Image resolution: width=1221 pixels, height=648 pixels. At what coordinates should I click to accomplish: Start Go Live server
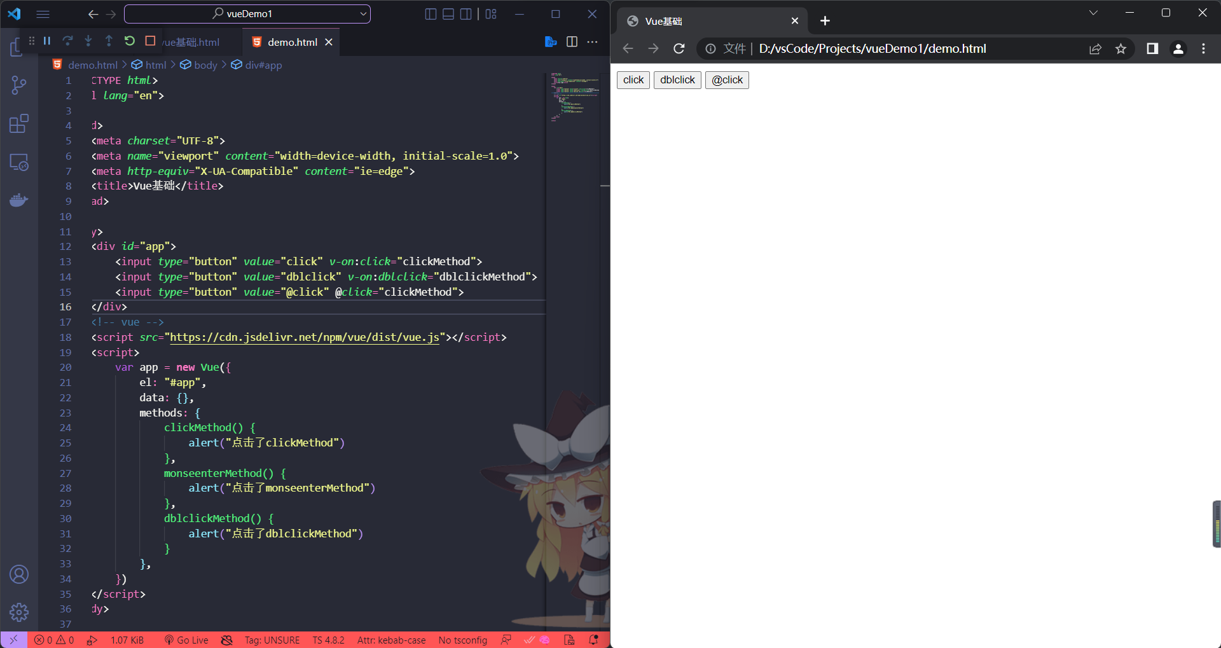[x=186, y=640]
